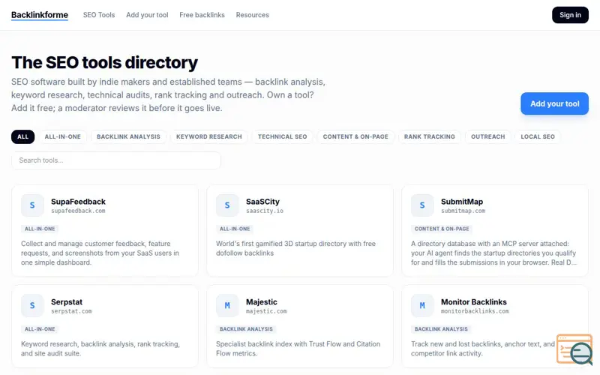600x375 pixels.
Task: Click the Monitor Backlinks M logo icon
Action: pyautogui.click(x=422, y=306)
